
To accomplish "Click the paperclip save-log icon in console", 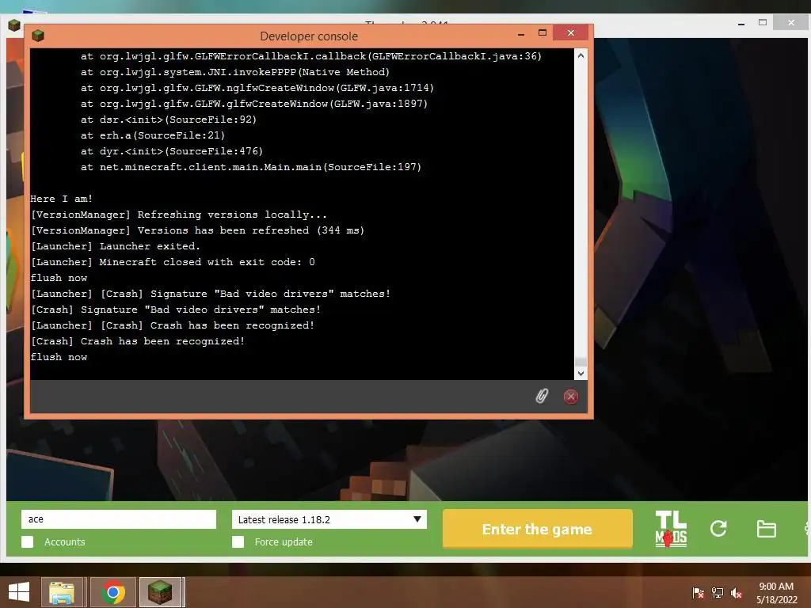I will click(542, 396).
